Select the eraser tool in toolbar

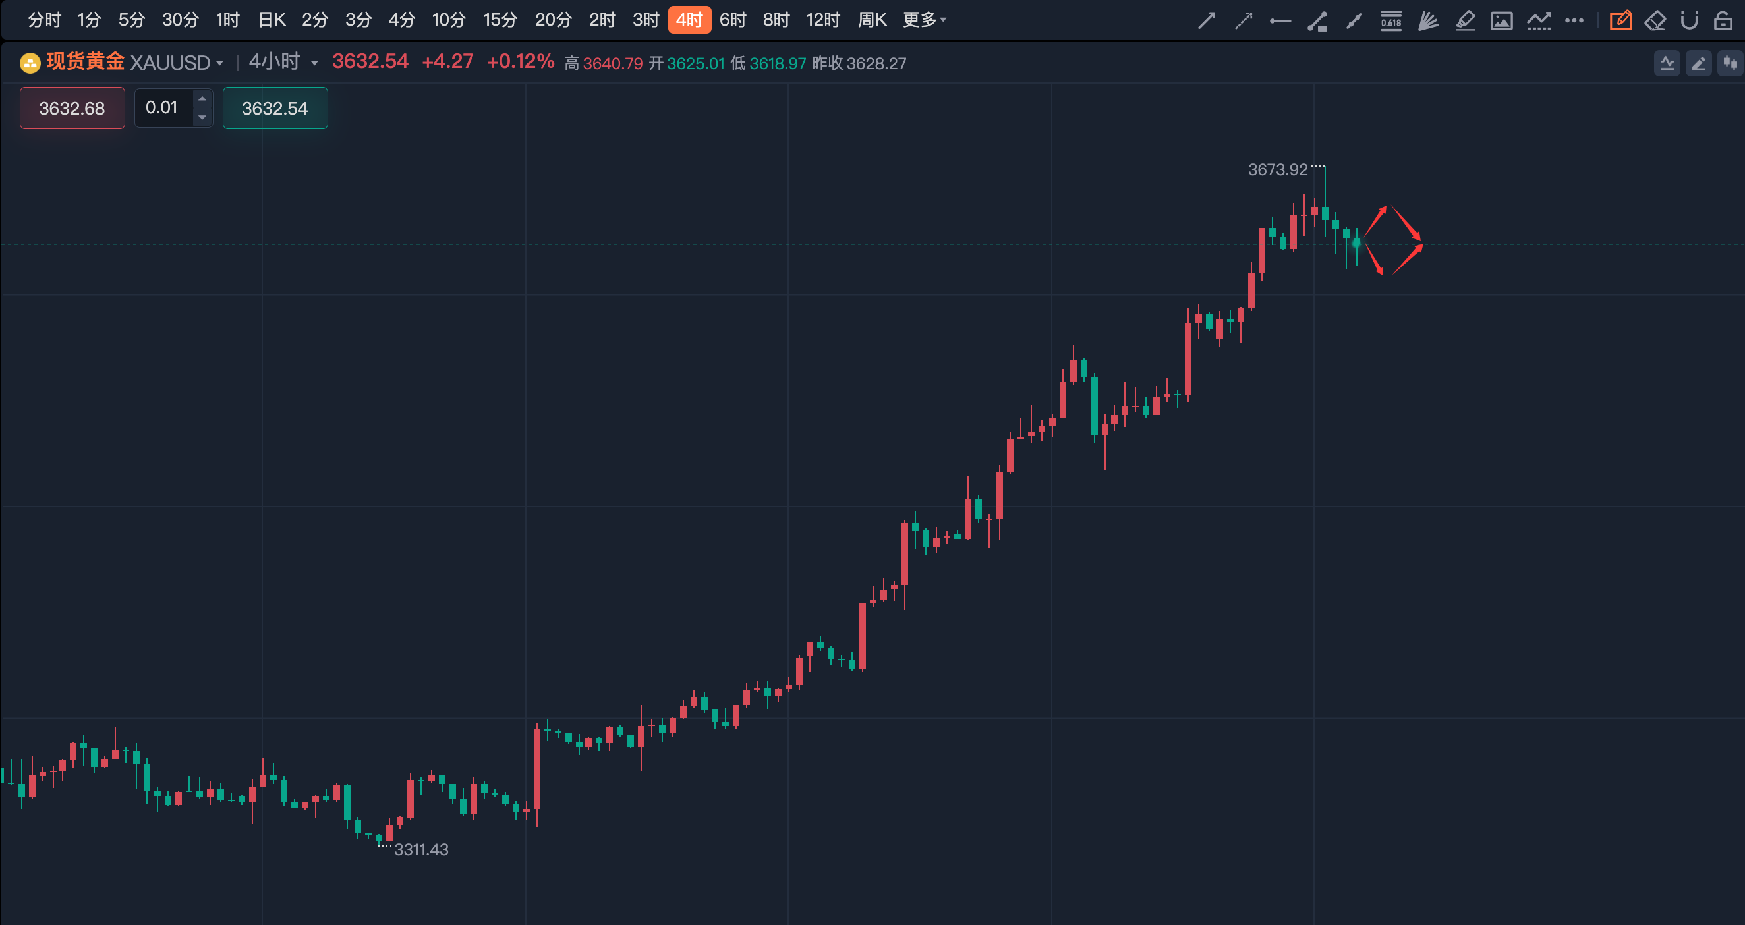click(1655, 20)
